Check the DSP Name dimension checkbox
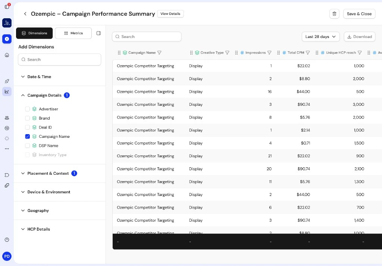Image resolution: width=382 pixels, height=266 pixels. 28,146
